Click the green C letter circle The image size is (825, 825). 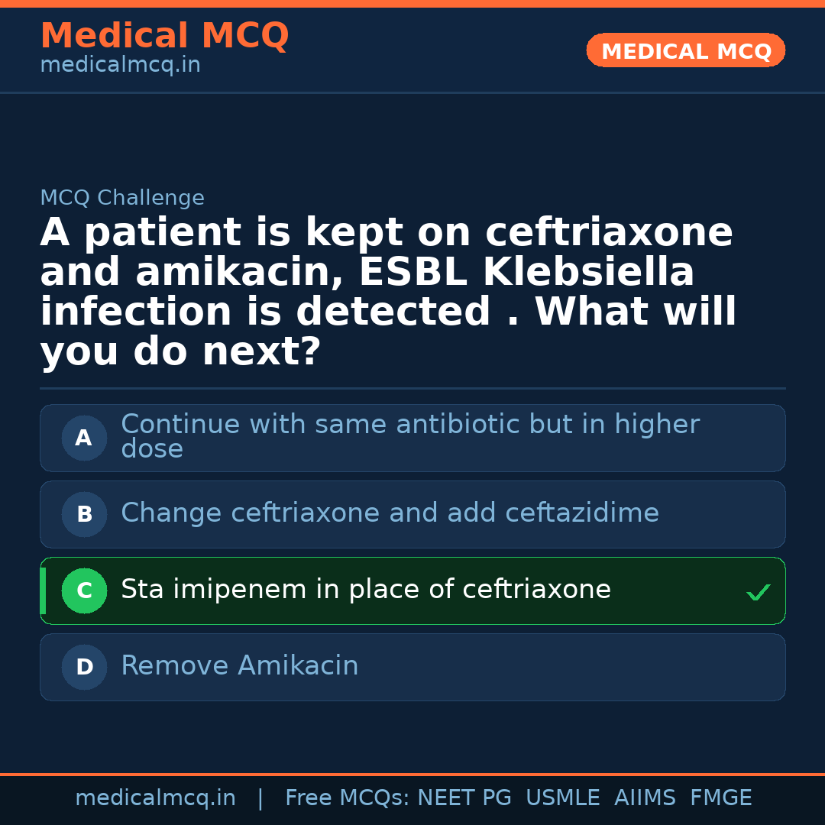pos(84,591)
